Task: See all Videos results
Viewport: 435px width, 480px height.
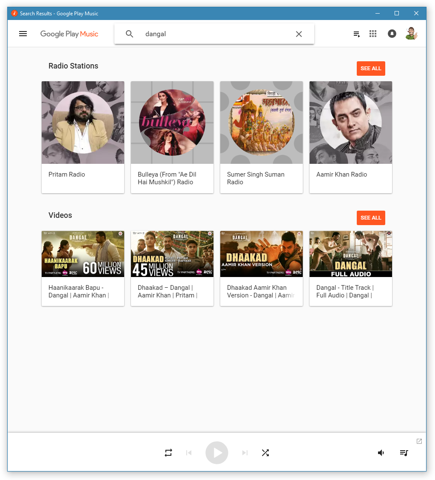Action: pos(371,218)
